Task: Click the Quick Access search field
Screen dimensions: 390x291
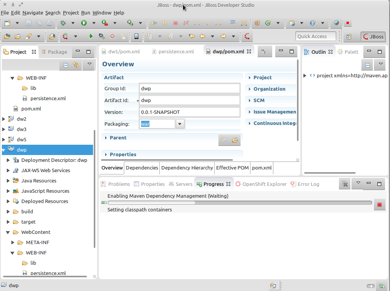Action: pyautogui.click(x=316, y=36)
